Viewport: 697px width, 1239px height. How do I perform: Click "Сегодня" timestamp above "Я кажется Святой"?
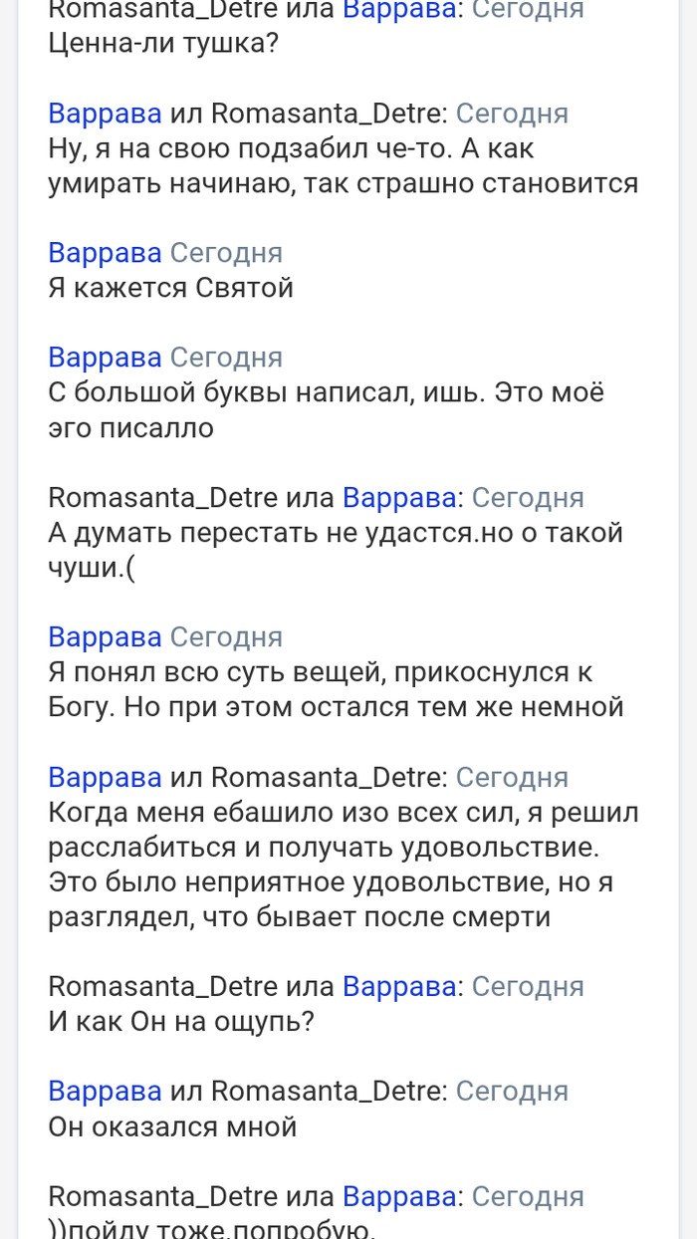(x=226, y=253)
